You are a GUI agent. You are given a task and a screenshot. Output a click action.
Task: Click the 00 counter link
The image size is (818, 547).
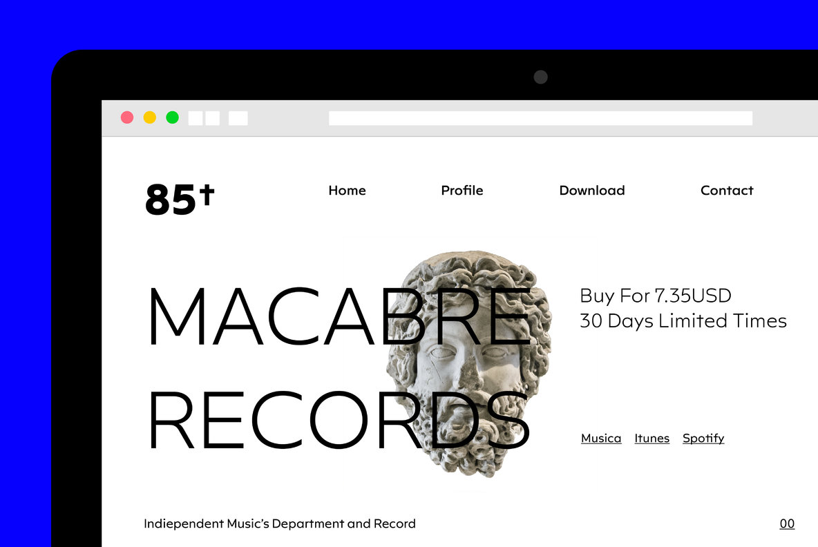787,524
